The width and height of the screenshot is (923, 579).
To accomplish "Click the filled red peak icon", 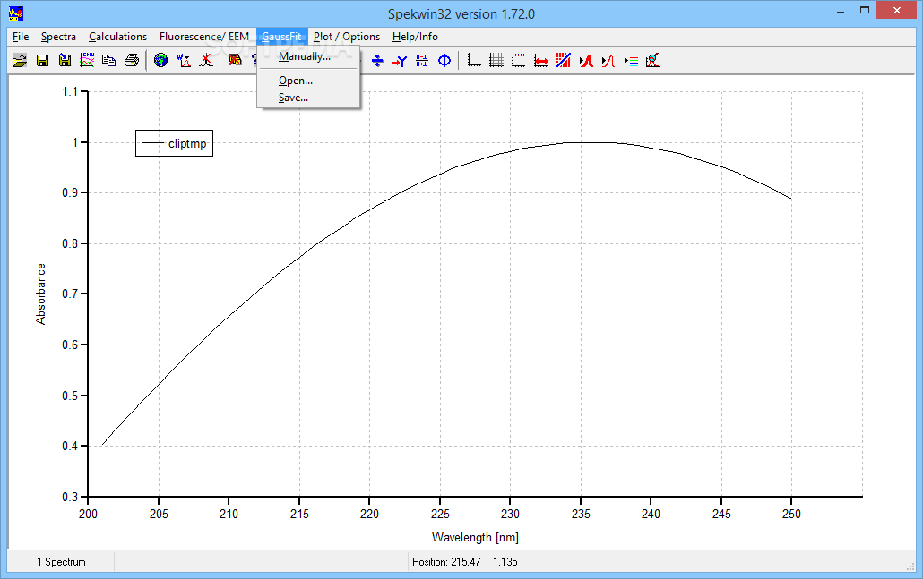I will (586, 60).
